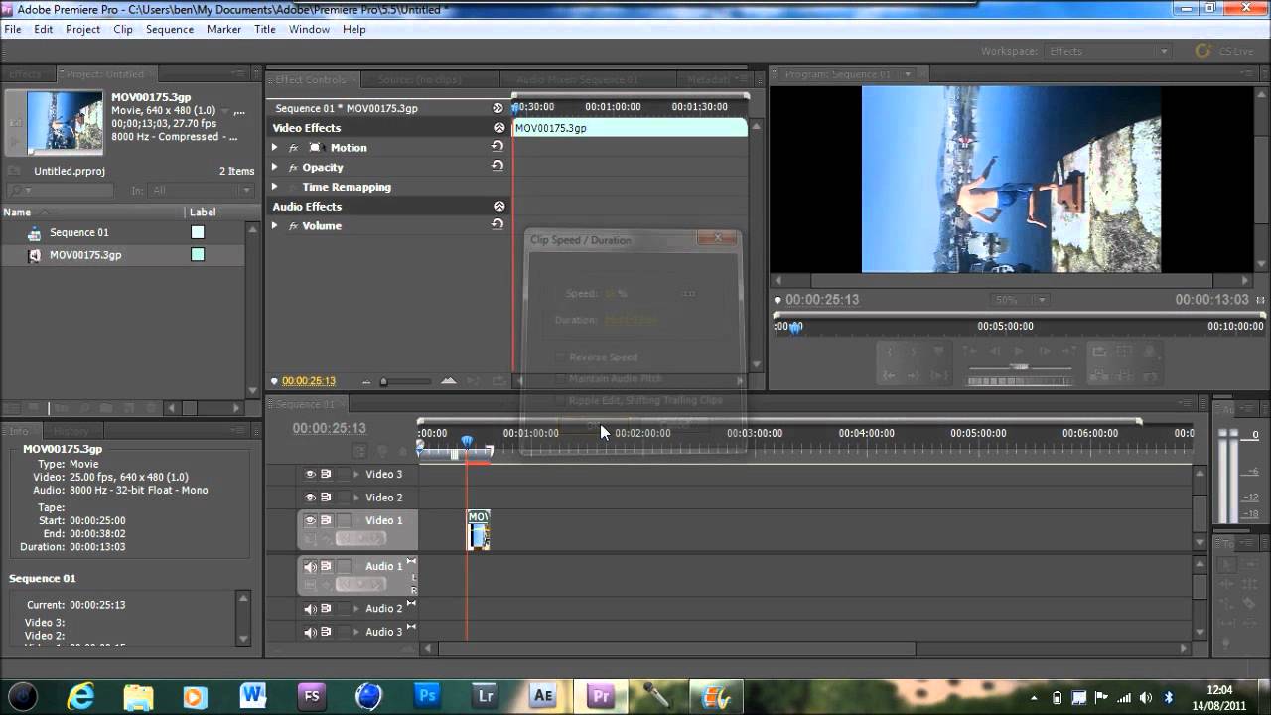1271x715 pixels.
Task: Reset the Opacity effect
Action: (497, 166)
